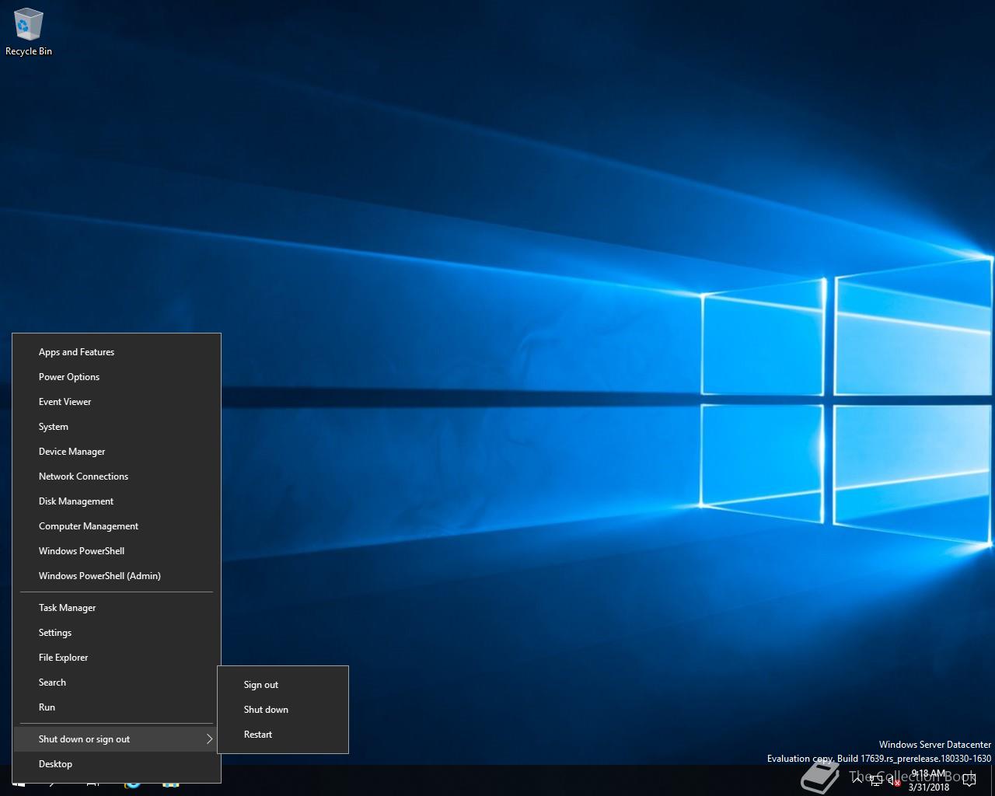Launch Event Viewer
The image size is (995, 796).
click(x=117, y=402)
